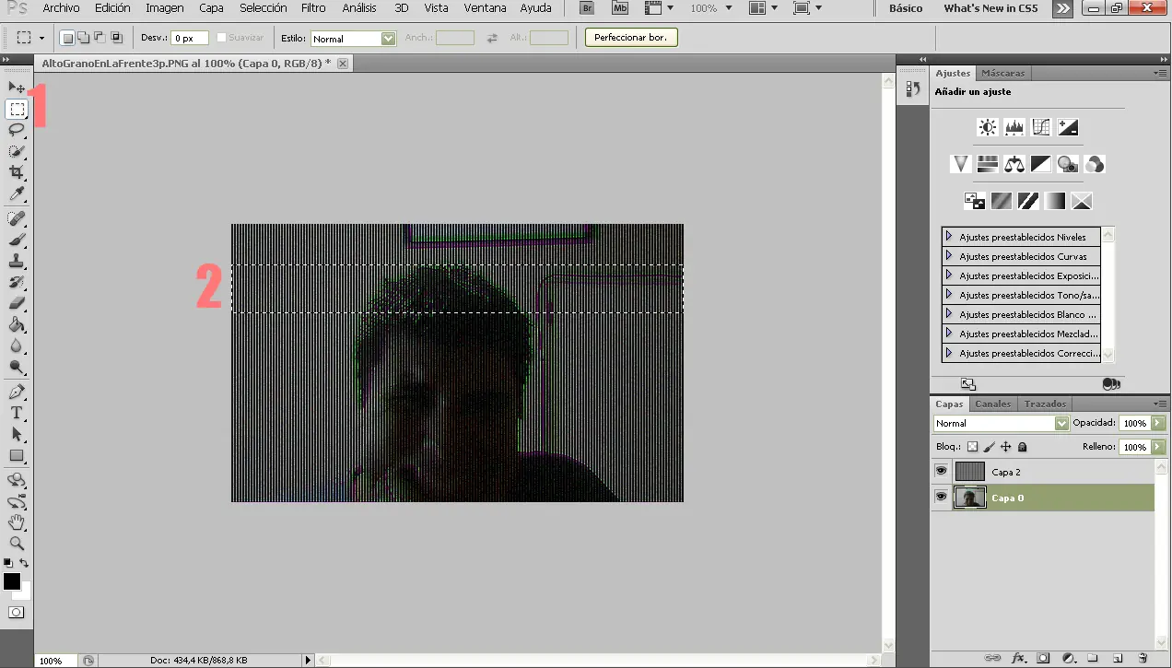Viewport: 1172px width, 668px height.
Task: Add a Photo Filter adjustment
Action: [x=1068, y=164]
